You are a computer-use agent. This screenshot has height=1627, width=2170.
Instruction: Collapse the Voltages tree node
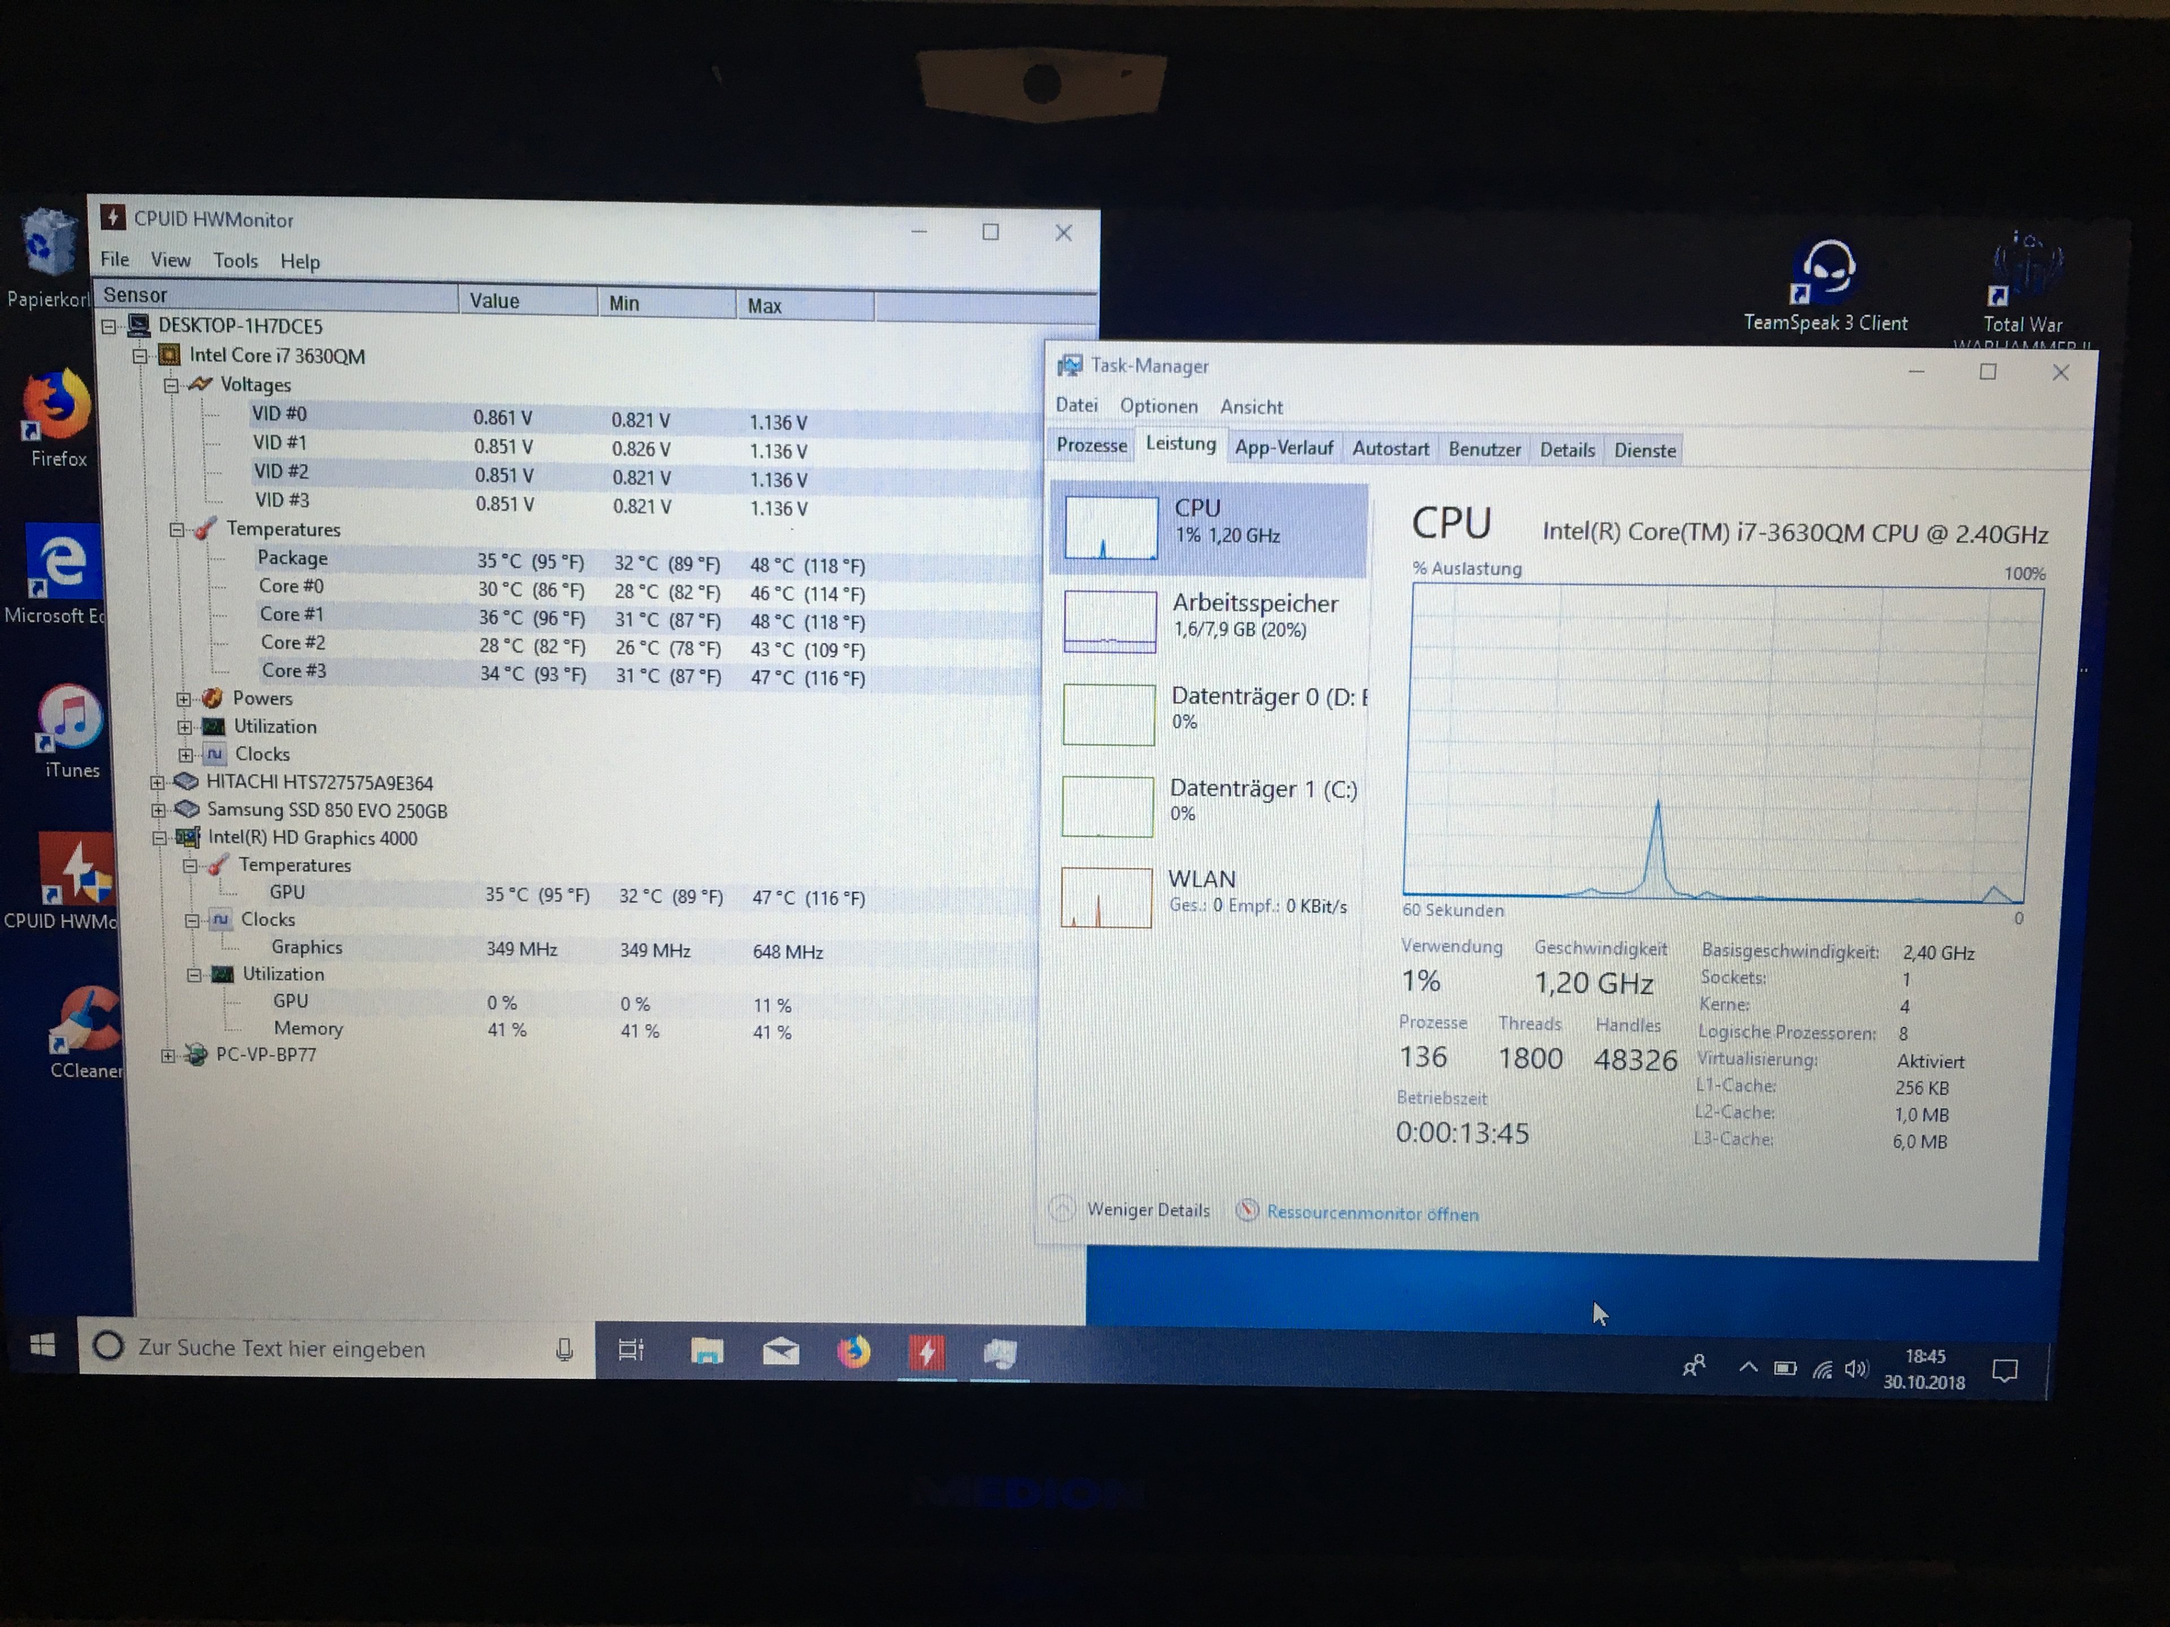coord(171,385)
